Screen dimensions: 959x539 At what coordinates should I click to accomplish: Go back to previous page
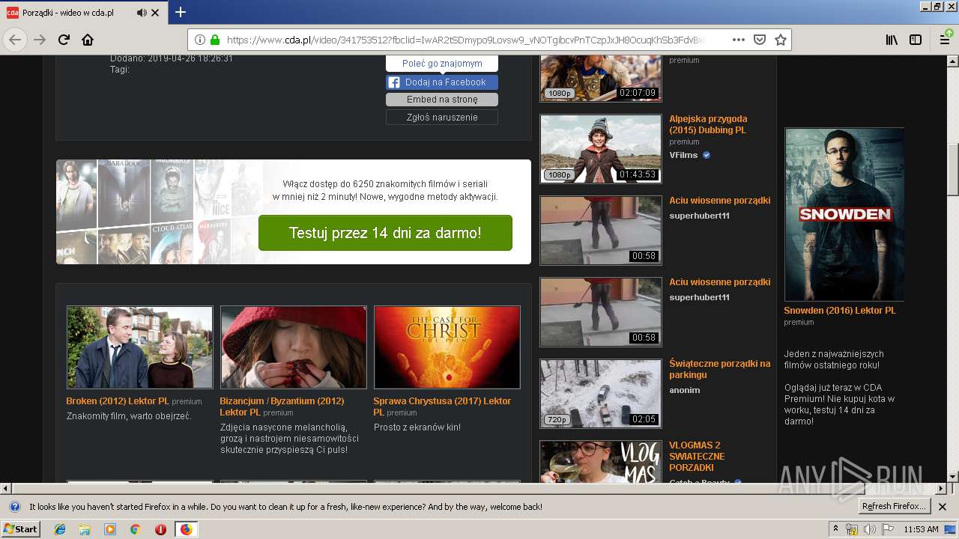click(15, 40)
